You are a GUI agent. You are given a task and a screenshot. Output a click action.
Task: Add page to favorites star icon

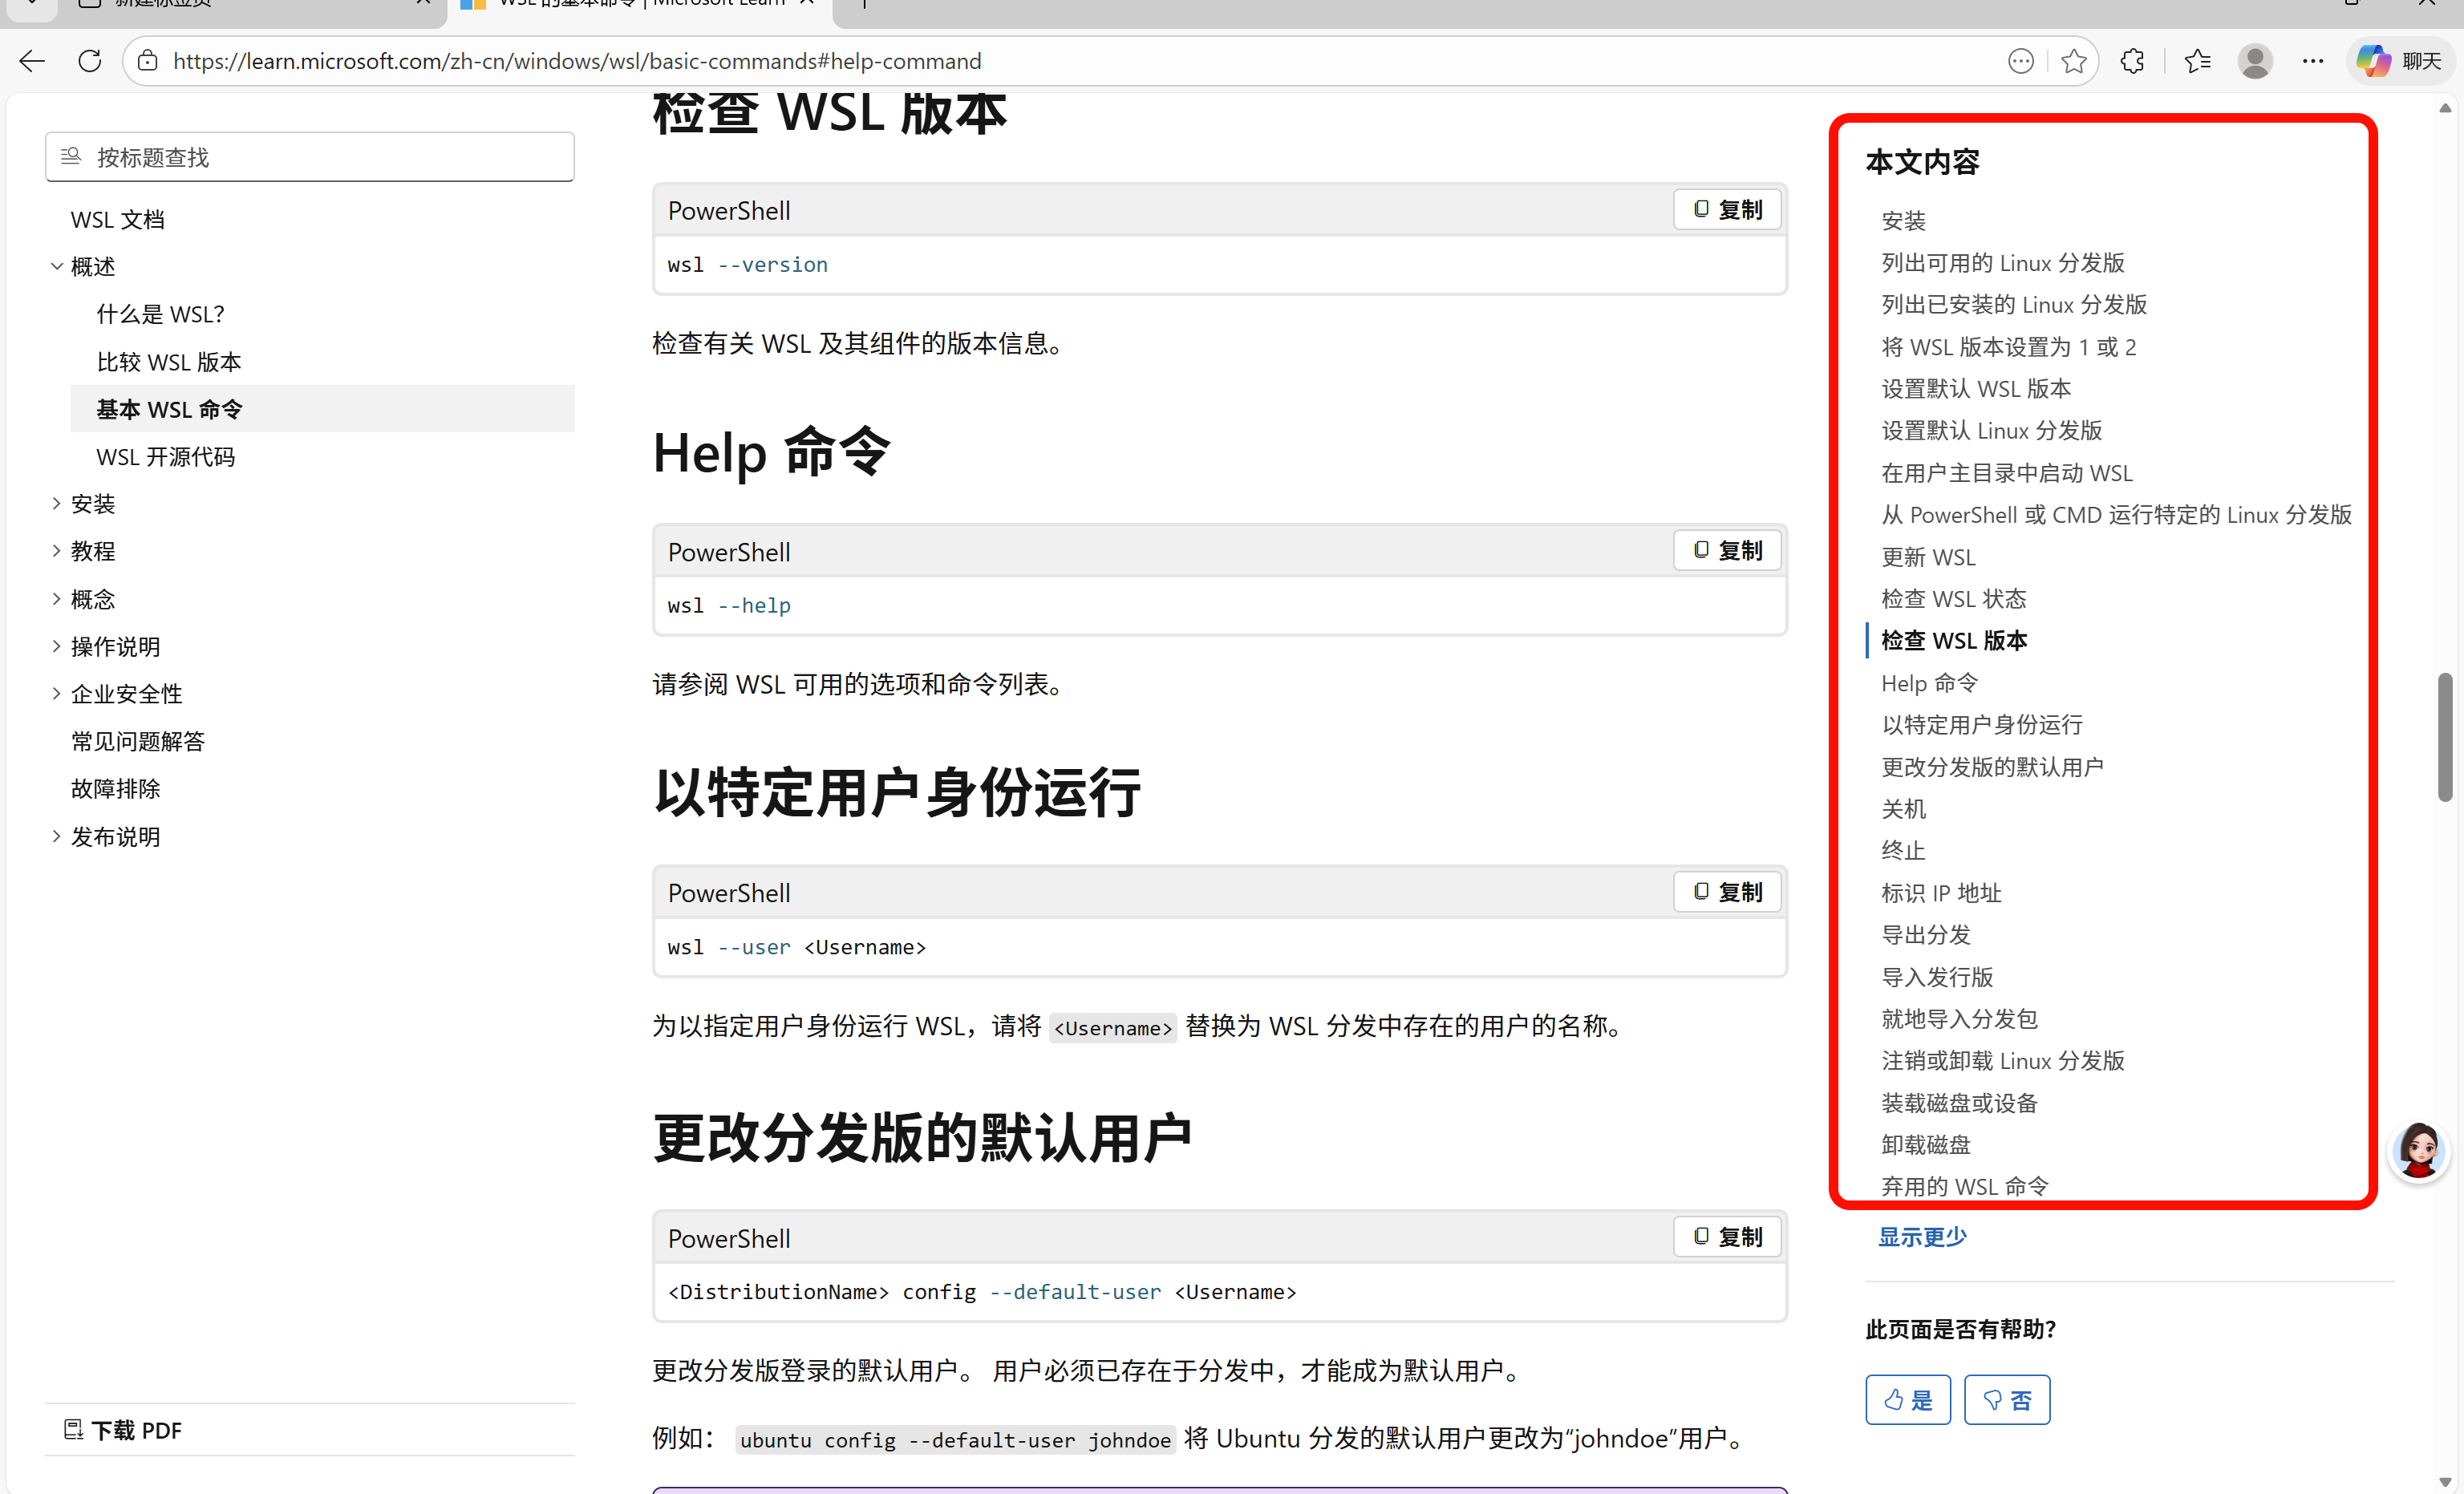pyautogui.click(x=2073, y=61)
